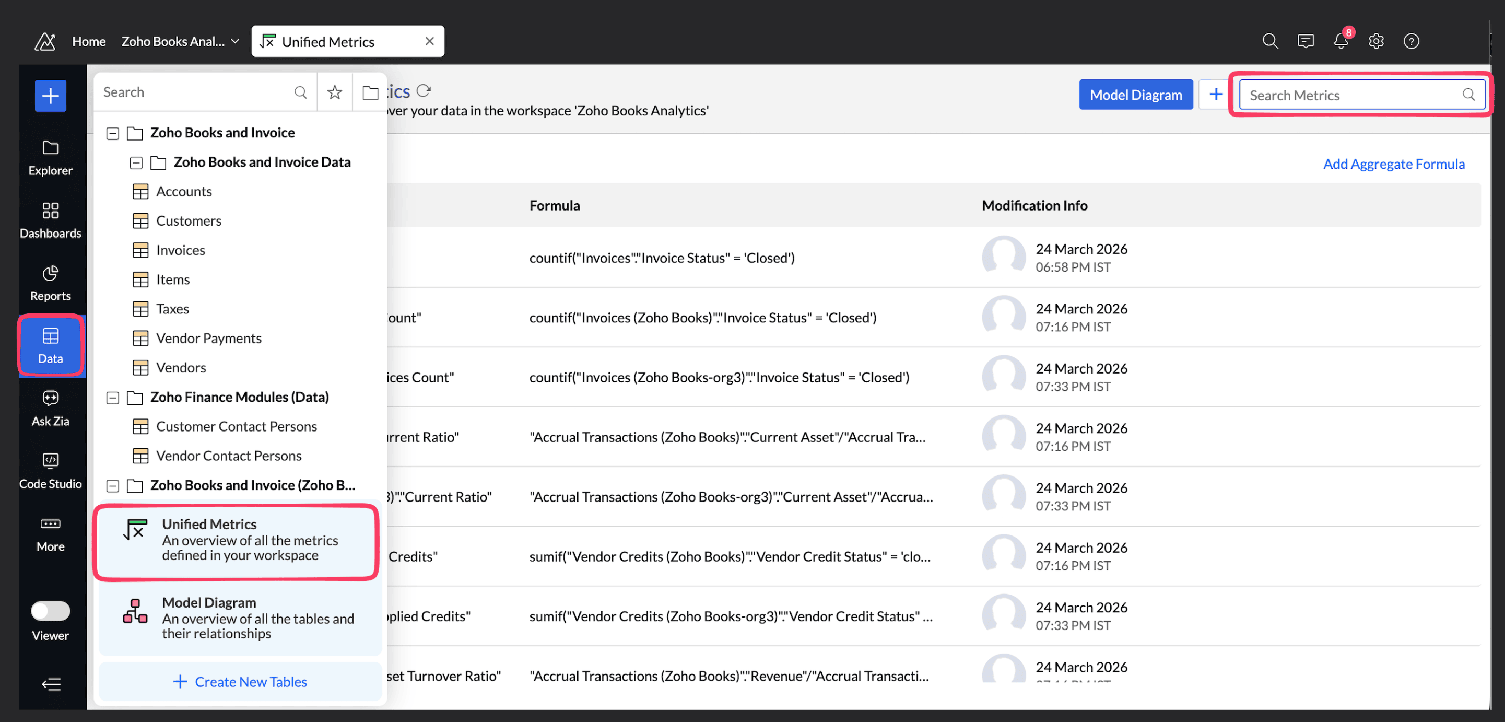Show favorites with the star icon
Image resolution: width=1505 pixels, height=722 pixels.
click(x=334, y=92)
